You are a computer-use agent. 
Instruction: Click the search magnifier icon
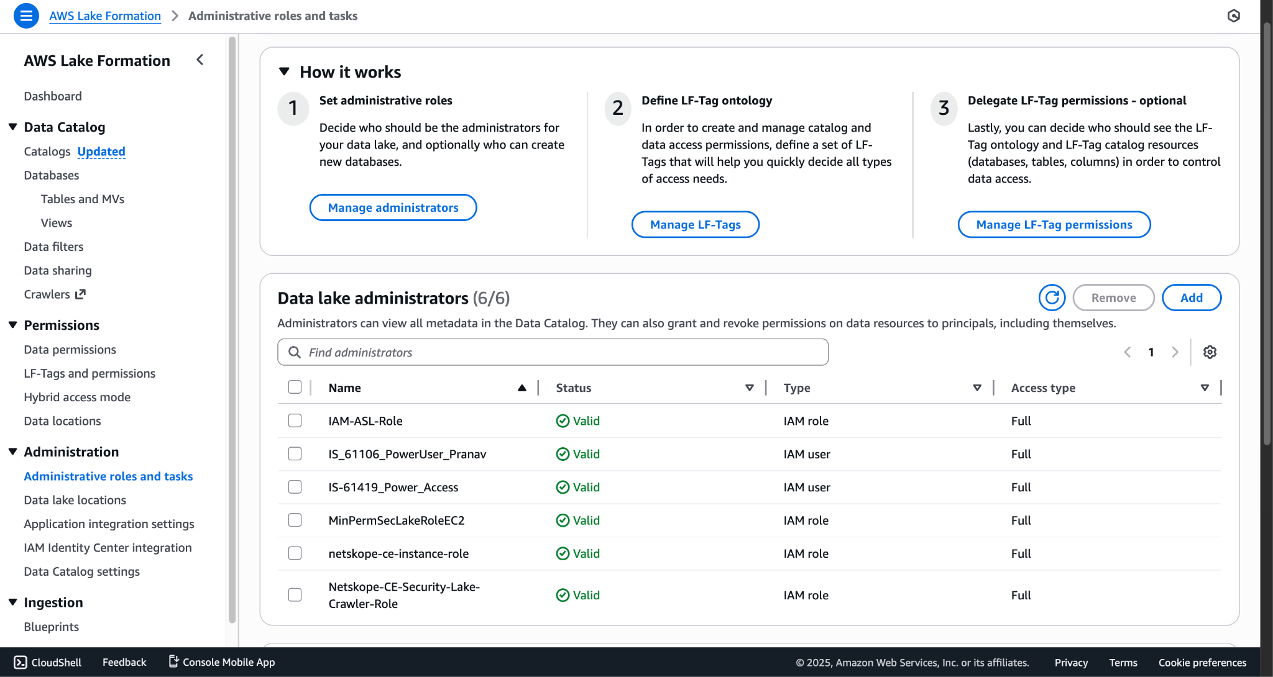coord(295,352)
